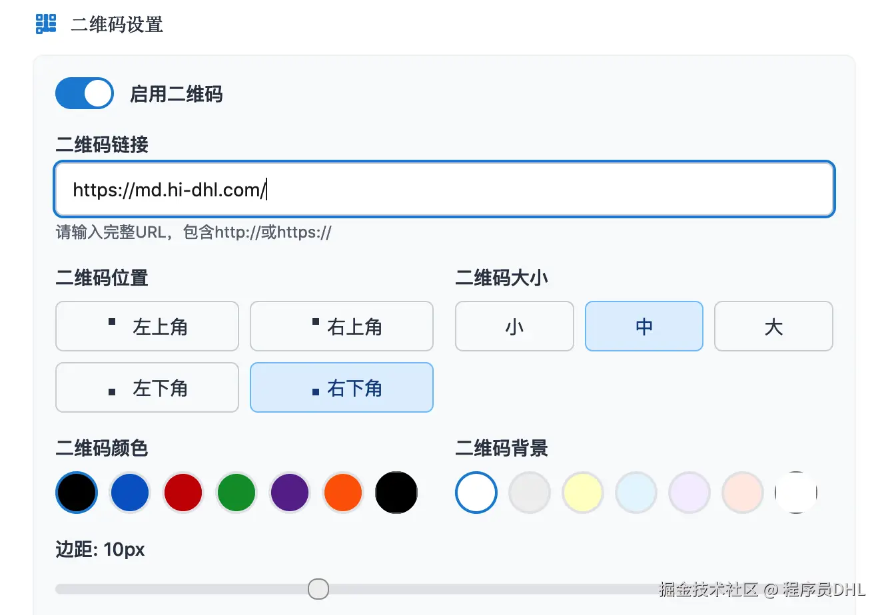
Task: Set QR code size to 大
Action: point(773,326)
